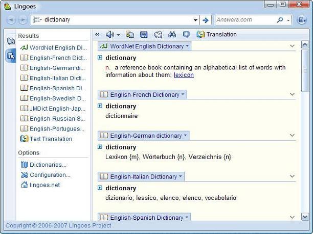Select WordNet English Di... in results
The height and width of the screenshot is (234, 313).
tap(54, 47)
